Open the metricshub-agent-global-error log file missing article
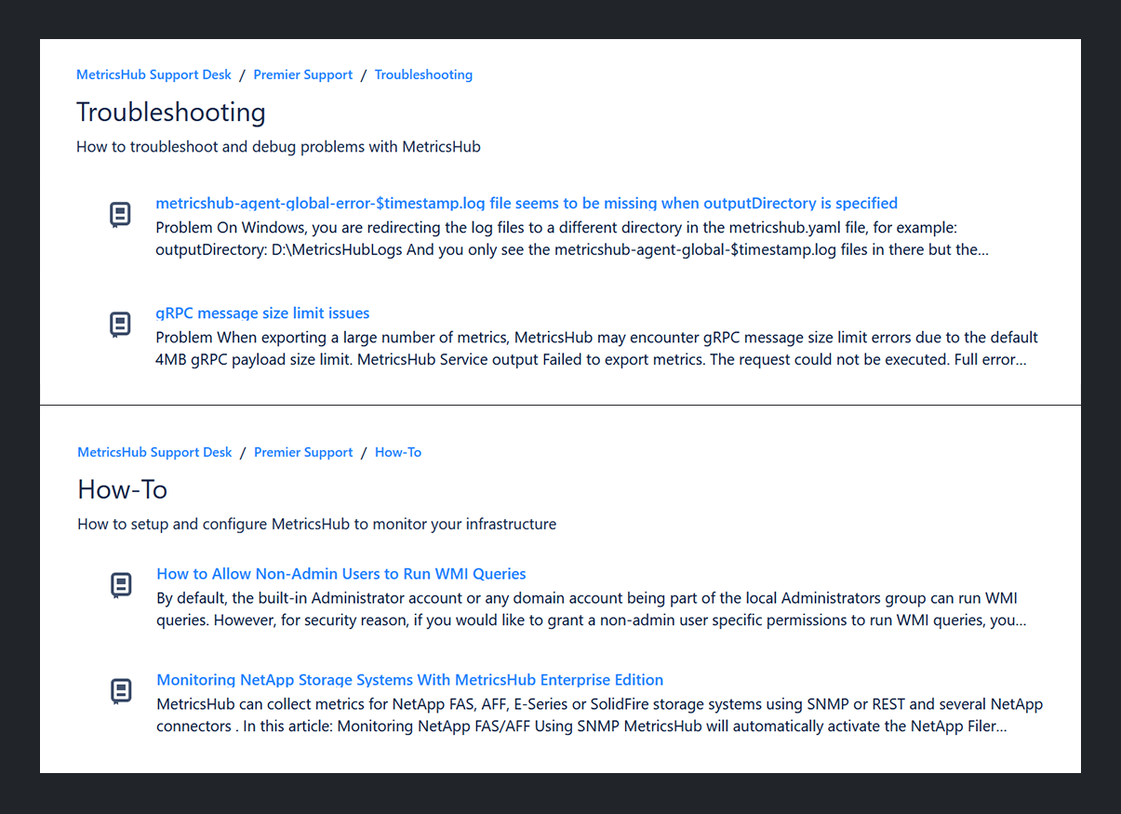Image resolution: width=1121 pixels, height=814 pixels. click(x=527, y=203)
